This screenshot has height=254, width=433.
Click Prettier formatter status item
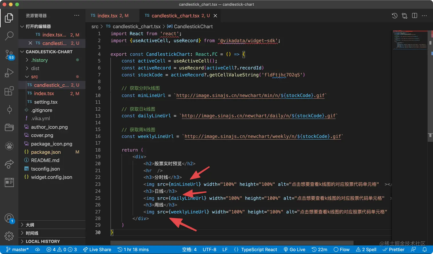(x=393, y=250)
